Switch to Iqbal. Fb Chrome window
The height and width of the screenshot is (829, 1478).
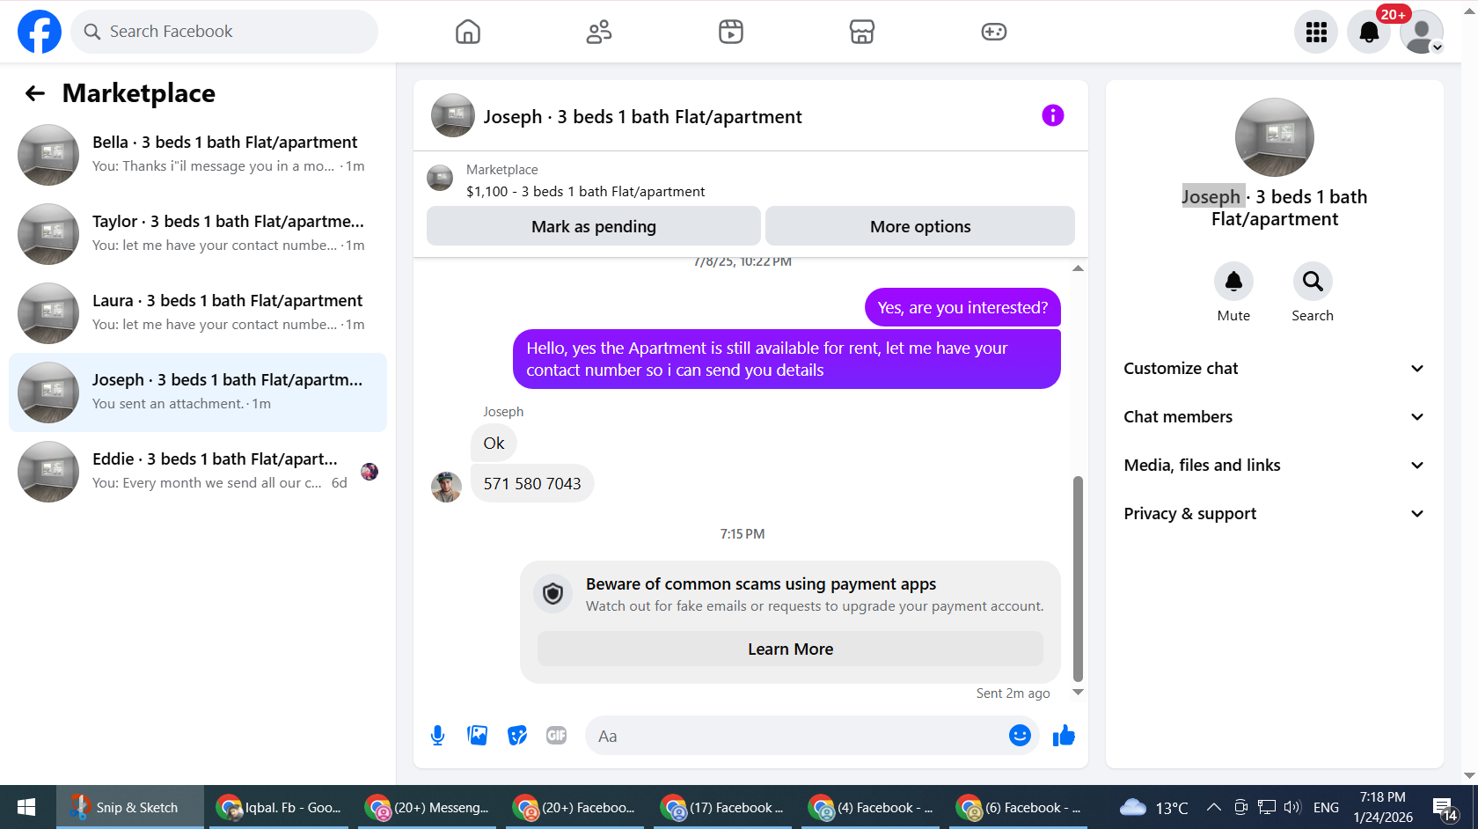point(278,807)
